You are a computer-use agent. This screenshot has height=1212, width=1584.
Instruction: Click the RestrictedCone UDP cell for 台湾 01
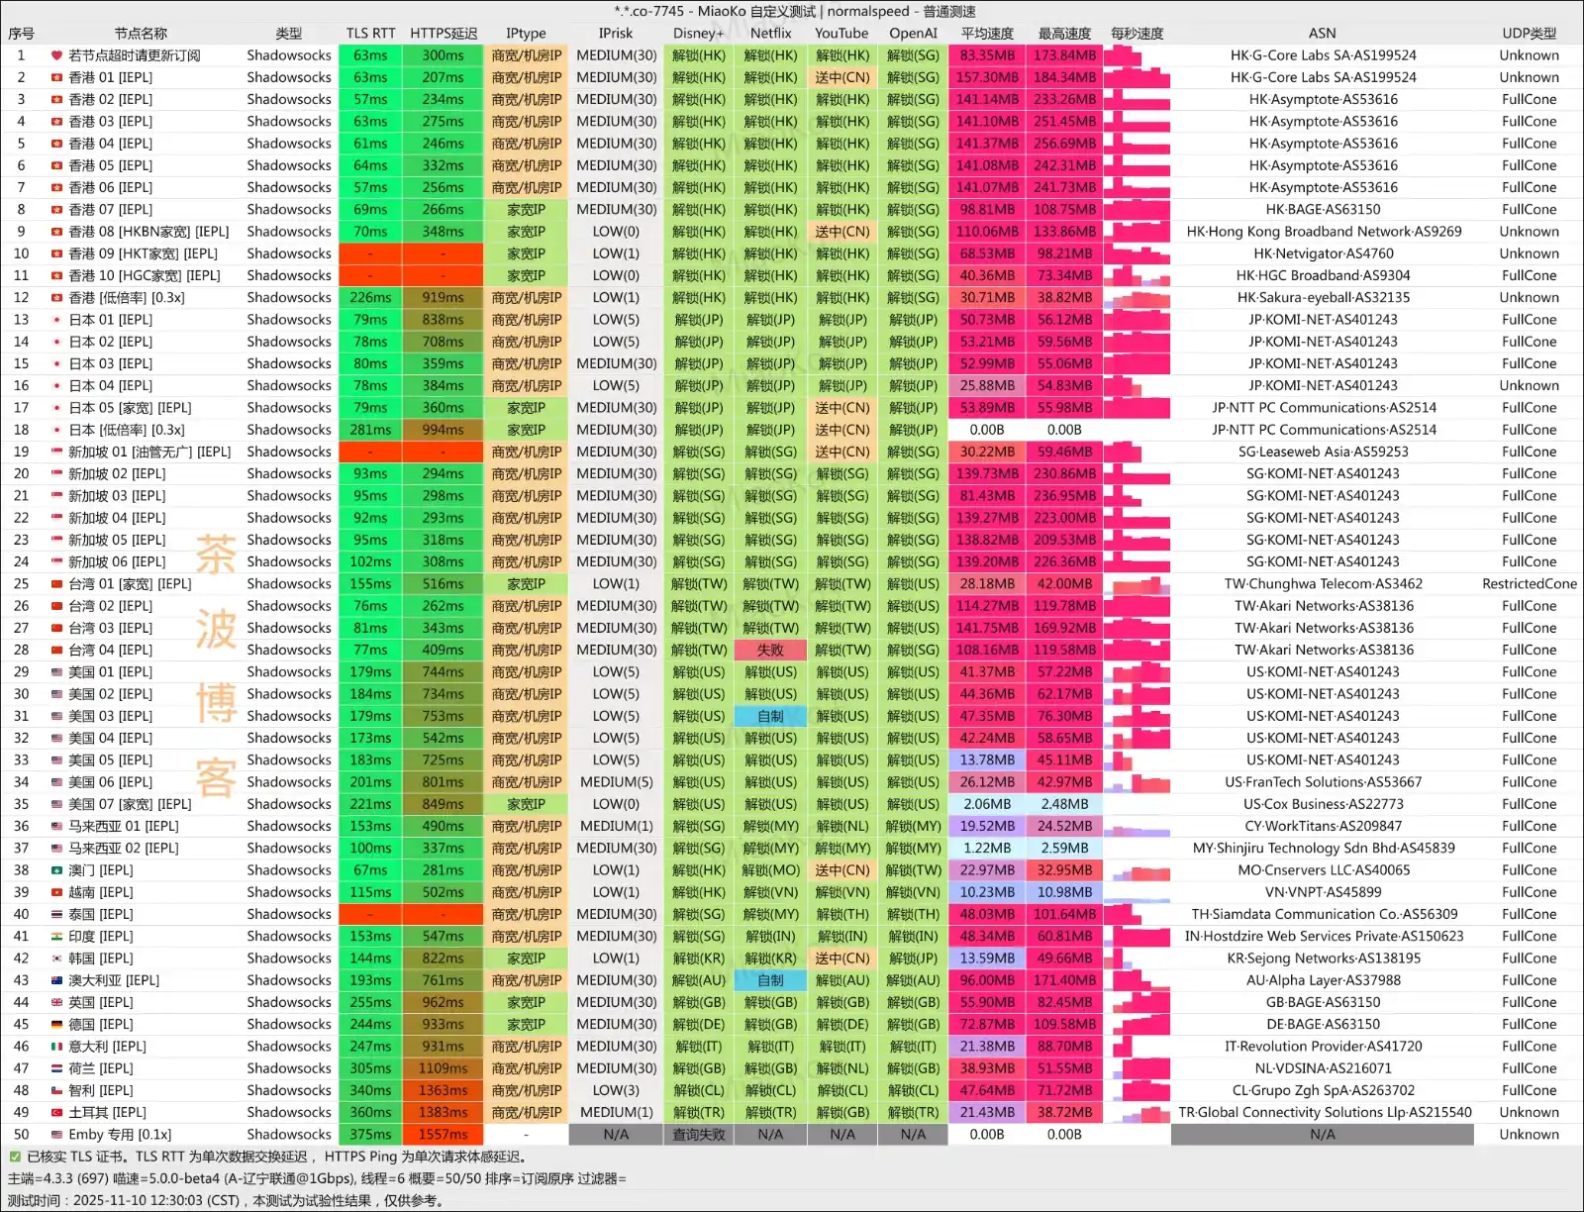(1529, 584)
